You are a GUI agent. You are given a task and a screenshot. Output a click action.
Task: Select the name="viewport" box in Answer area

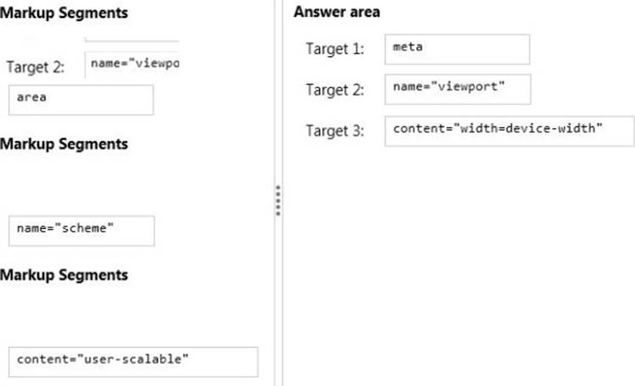[x=456, y=89]
